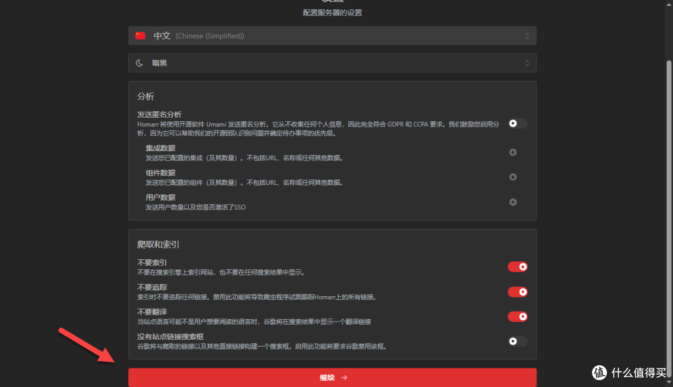Open the 中文 language dropdown
Viewport: 673px width, 387px height.
(332, 35)
